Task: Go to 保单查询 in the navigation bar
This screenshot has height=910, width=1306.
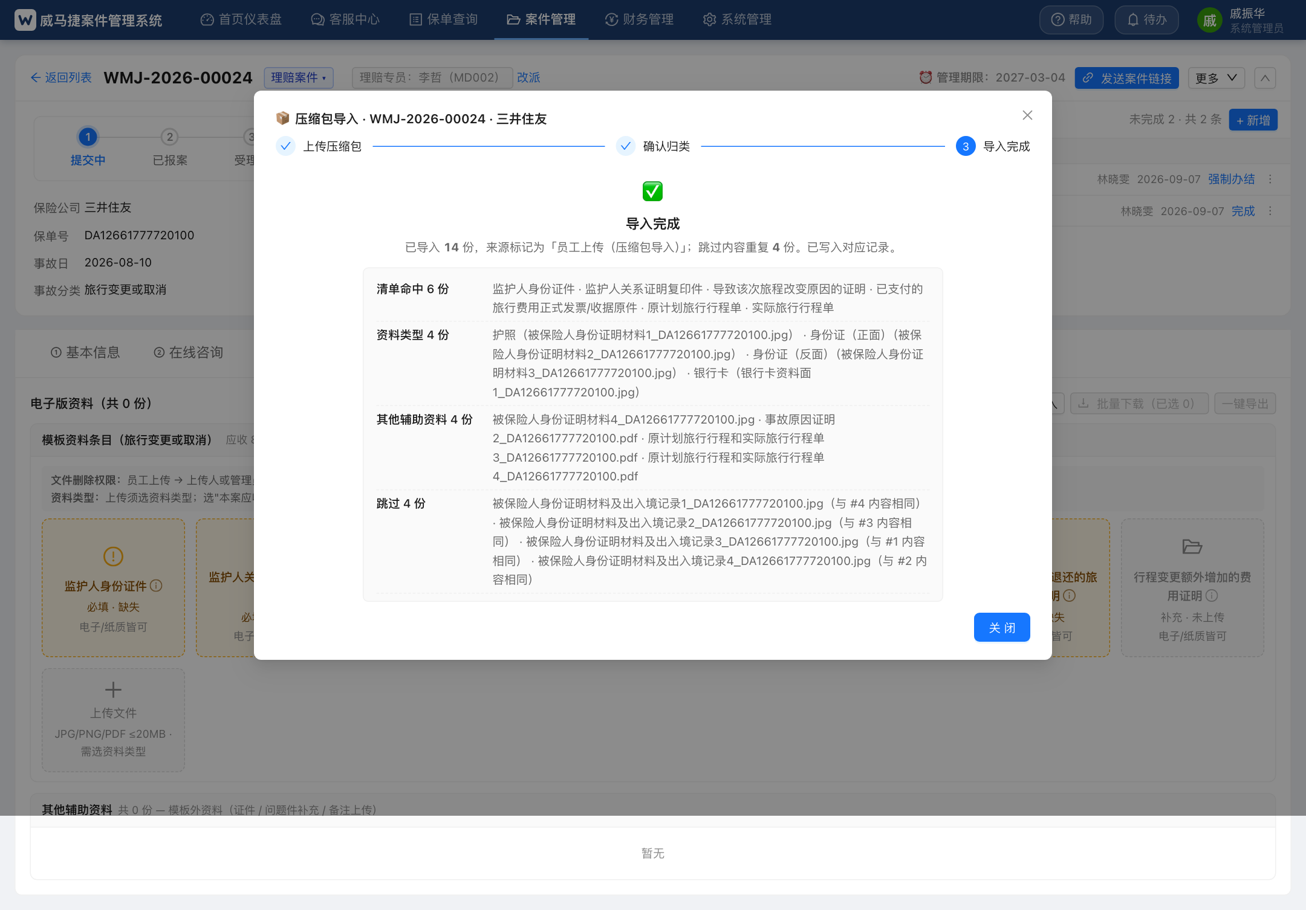Action: pos(443,19)
